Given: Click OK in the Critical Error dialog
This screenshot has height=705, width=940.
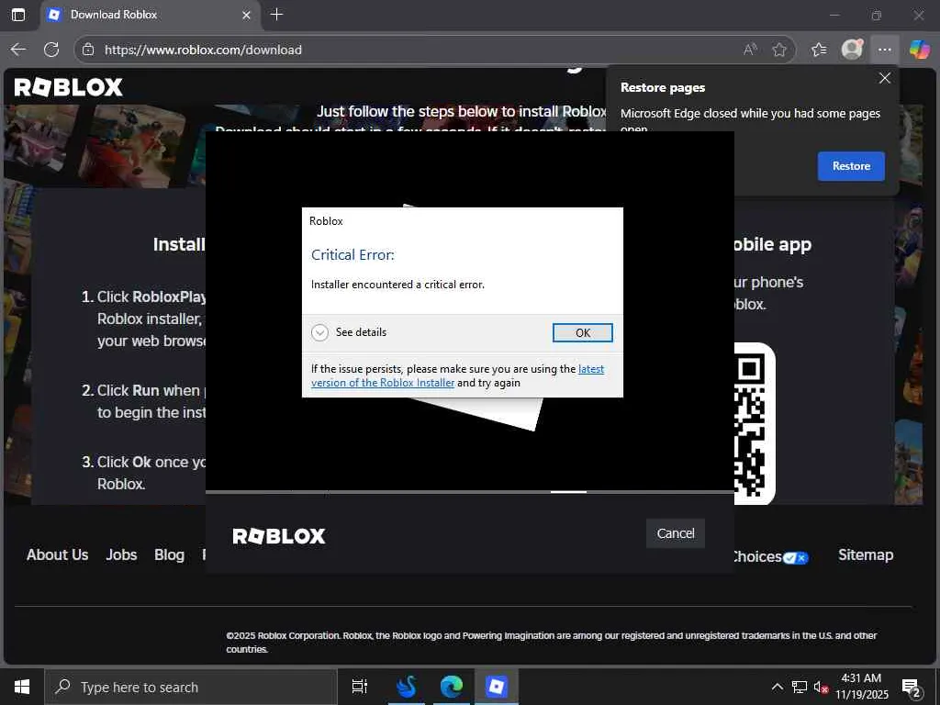Looking at the screenshot, I should pyautogui.click(x=582, y=332).
